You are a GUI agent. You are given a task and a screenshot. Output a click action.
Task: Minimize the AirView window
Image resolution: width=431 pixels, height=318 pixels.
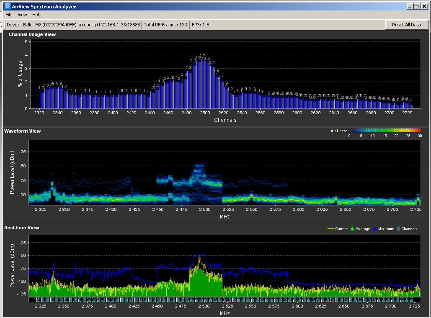pyautogui.click(x=410, y=6)
